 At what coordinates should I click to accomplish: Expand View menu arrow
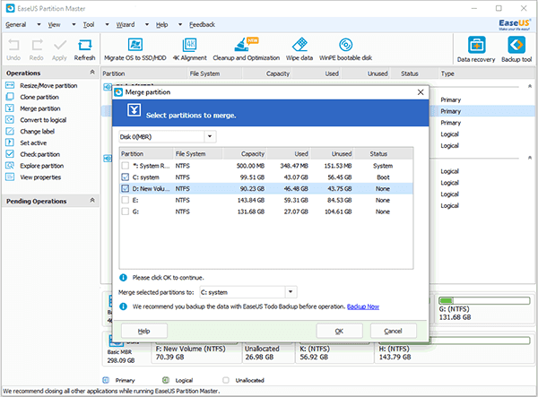tap(74, 25)
